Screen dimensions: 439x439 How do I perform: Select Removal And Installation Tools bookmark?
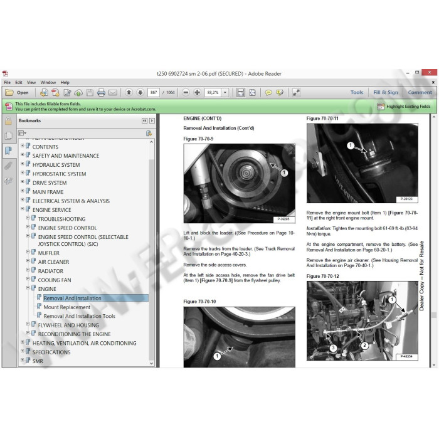pos(79,316)
